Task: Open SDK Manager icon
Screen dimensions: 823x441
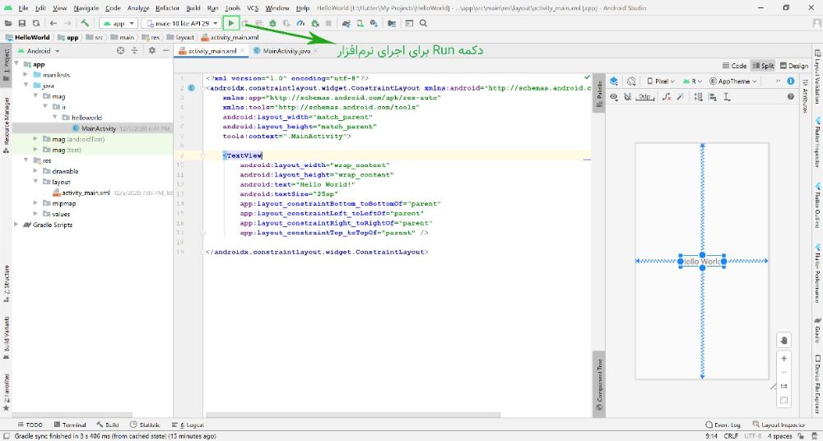Action: pyautogui.click(x=374, y=23)
